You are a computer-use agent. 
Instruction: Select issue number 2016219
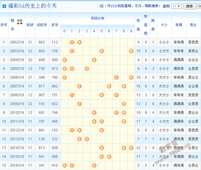point(17,165)
